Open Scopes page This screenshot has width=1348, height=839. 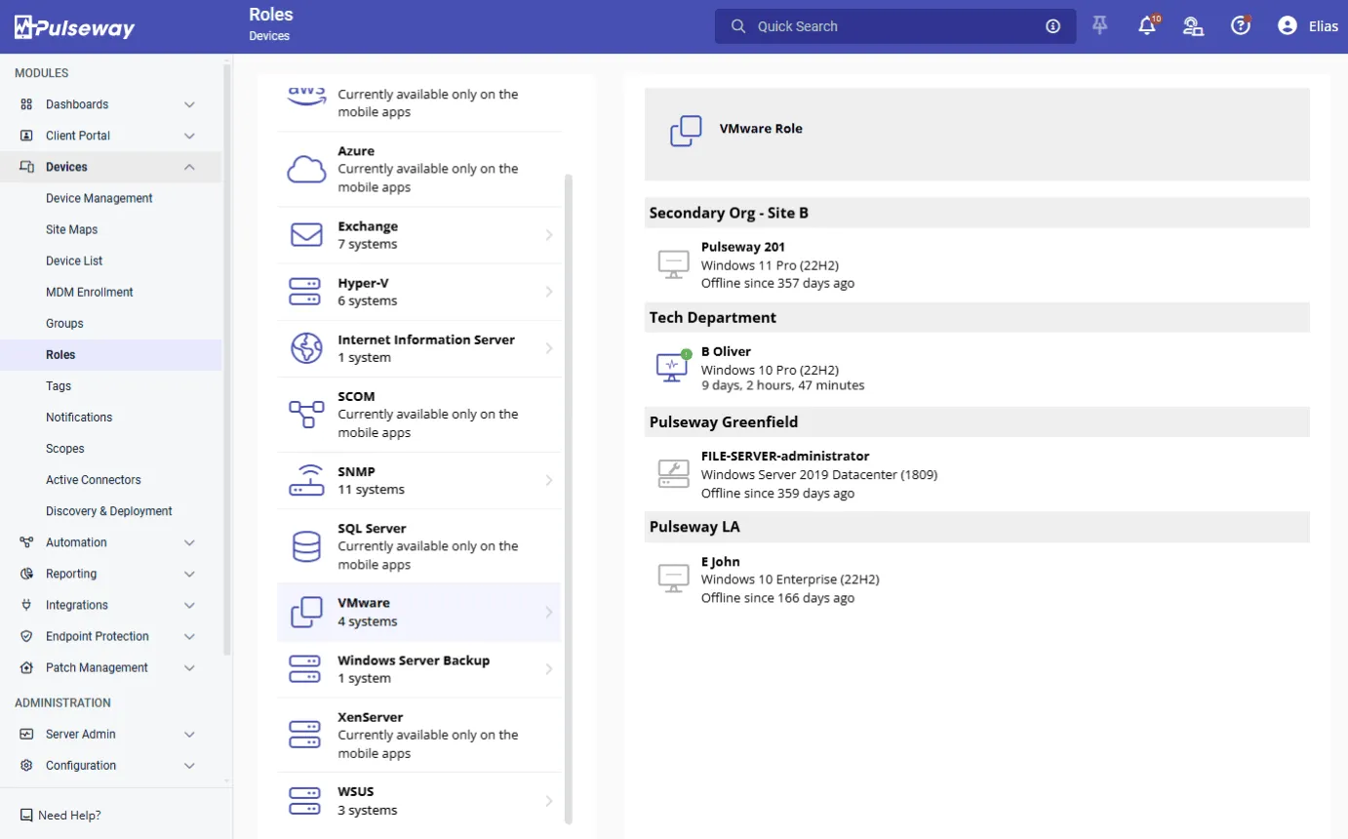(x=65, y=448)
